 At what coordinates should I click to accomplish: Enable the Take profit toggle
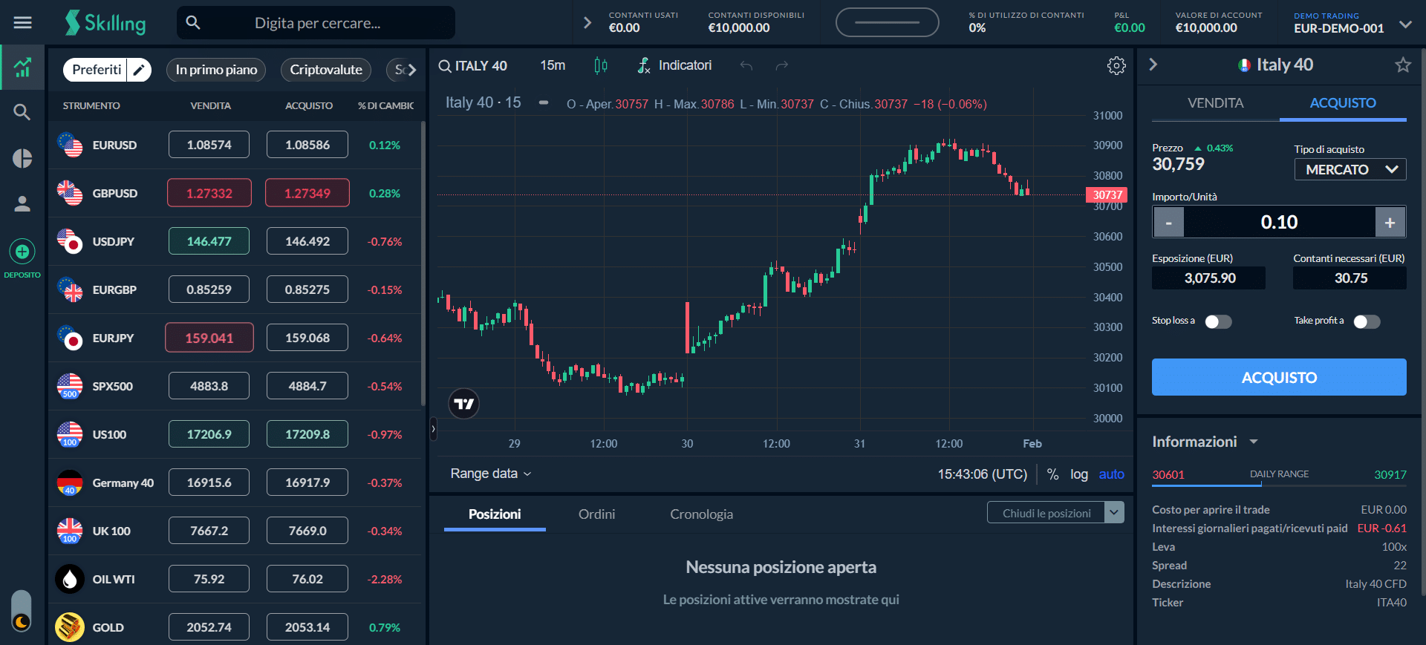1367,321
